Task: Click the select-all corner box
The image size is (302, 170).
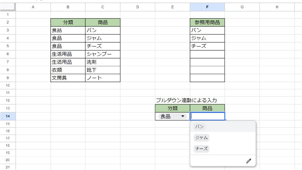Action: pos(8,7)
